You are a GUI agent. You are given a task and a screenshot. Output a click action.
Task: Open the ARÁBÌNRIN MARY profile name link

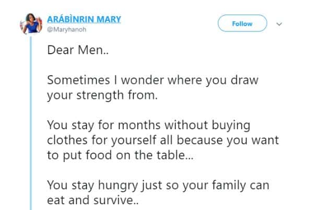tap(84, 19)
